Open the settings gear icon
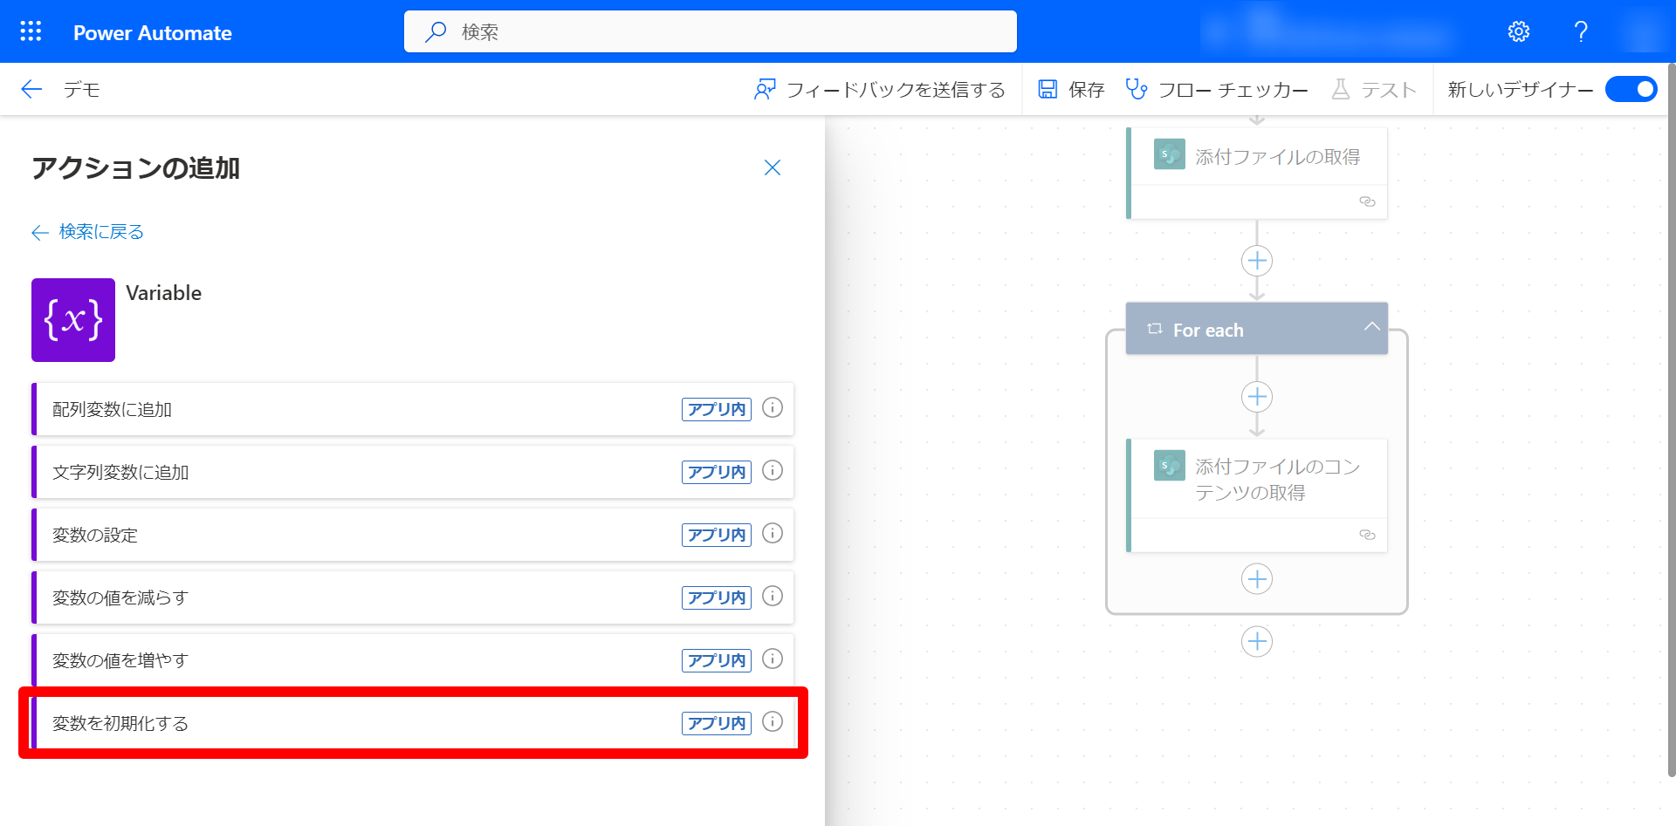 tap(1519, 31)
